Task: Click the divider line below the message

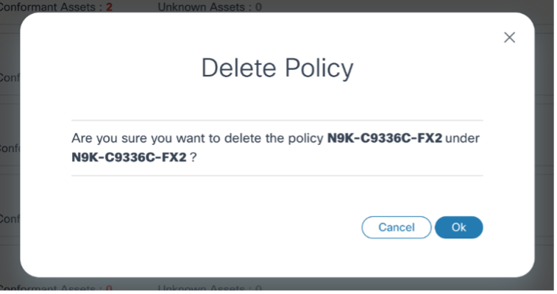Action: click(x=277, y=176)
